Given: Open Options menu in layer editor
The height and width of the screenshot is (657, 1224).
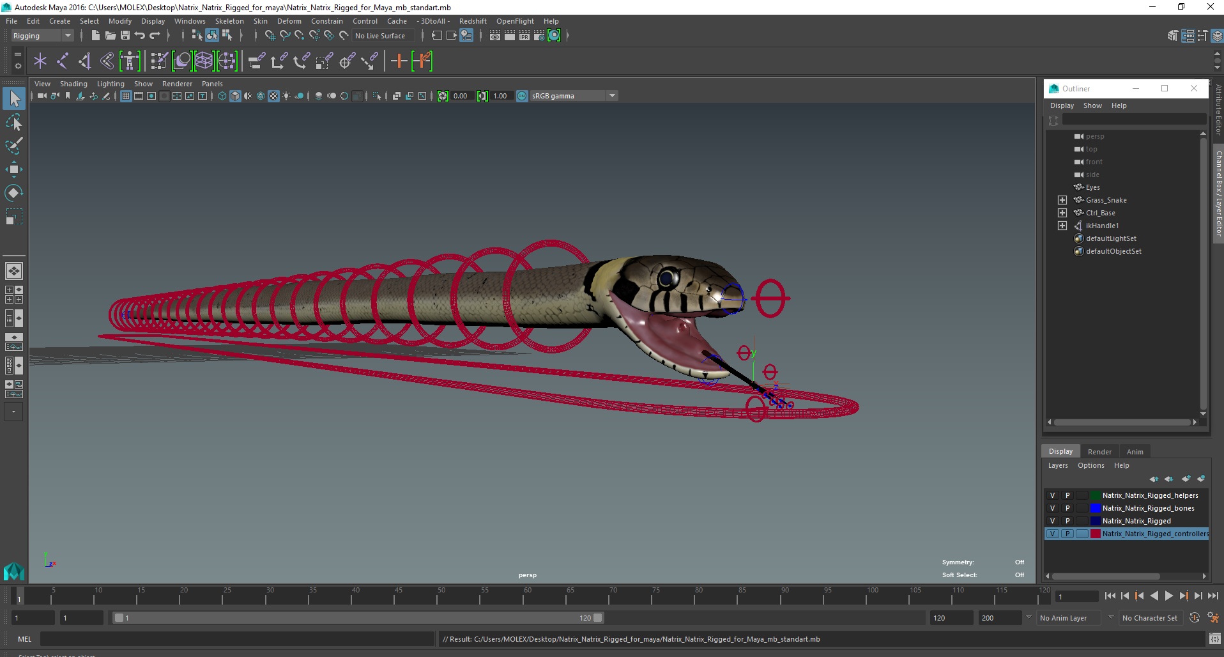Looking at the screenshot, I should point(1090,465).
